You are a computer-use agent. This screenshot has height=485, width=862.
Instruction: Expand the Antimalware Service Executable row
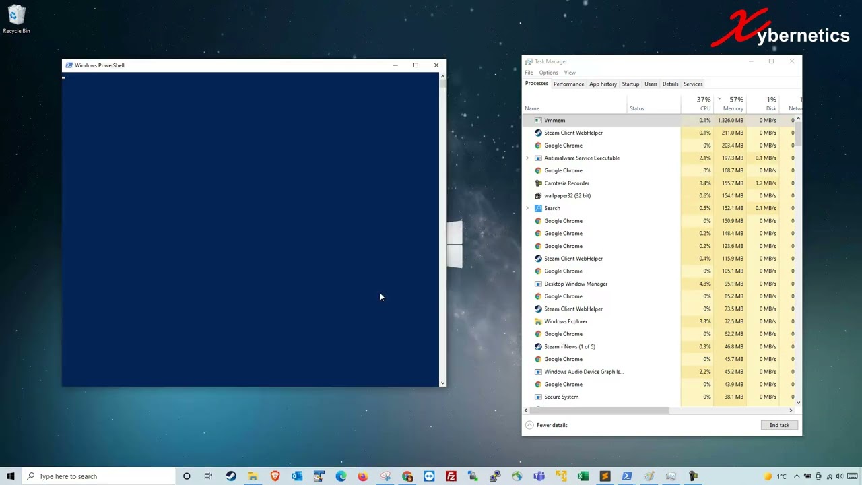tap(527, 158)
